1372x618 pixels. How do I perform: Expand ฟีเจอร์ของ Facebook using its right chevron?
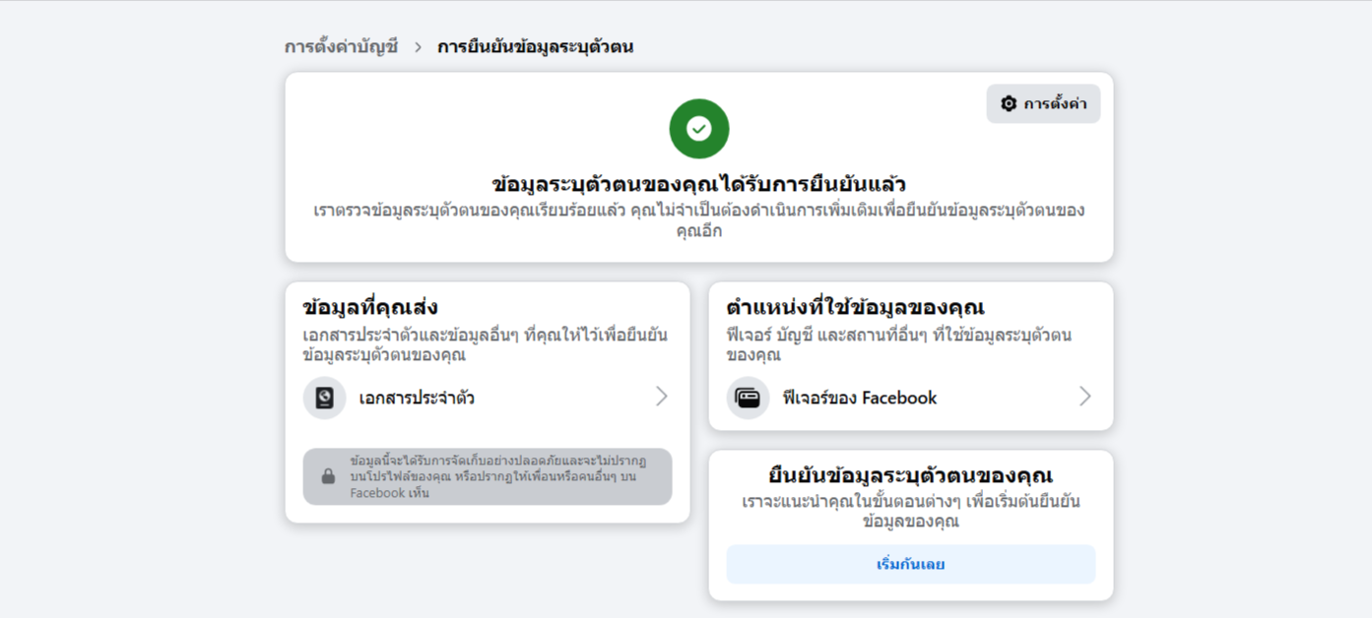(x=1084, y=397)
